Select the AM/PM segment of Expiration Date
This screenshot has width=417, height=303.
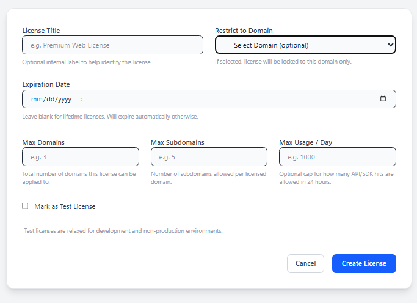(94, 99)
